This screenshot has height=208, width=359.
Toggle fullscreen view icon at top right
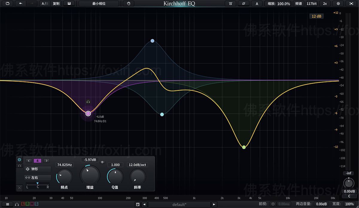(x=351, y=4)
